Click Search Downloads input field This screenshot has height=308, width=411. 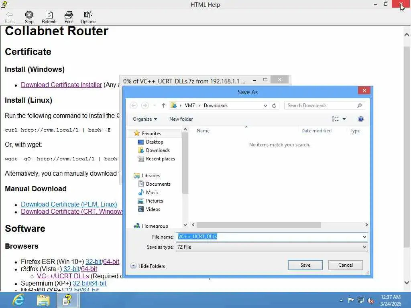click(x=321, y=105)
